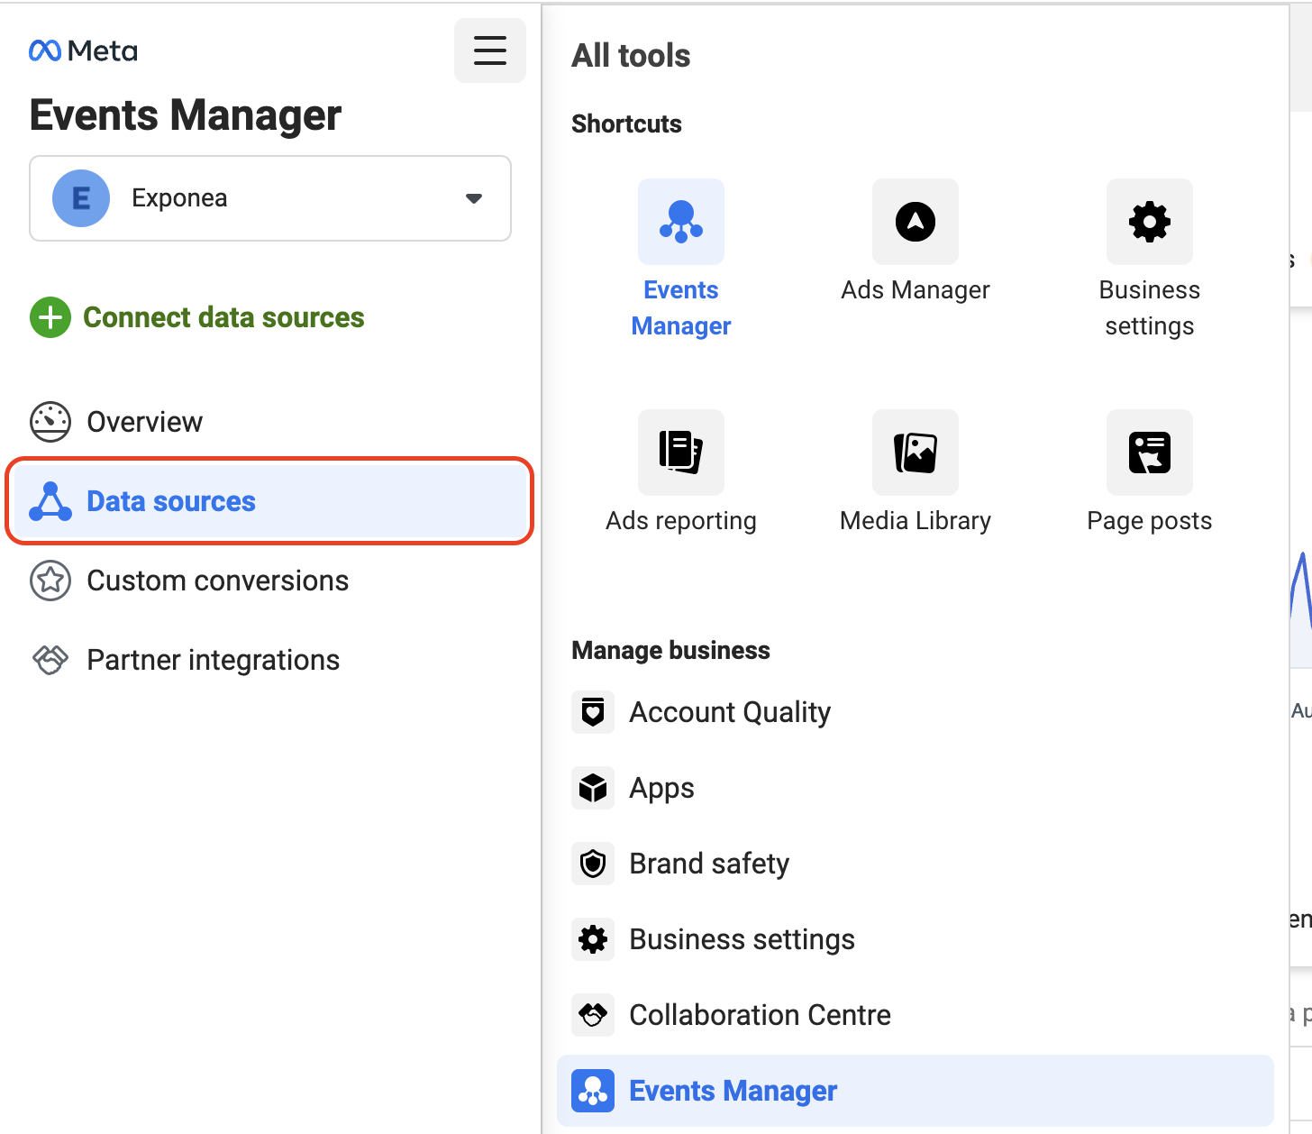The width and height of the screenshot is (1312, 1134).
Task: Open Partner integrations
Action: click(x=213, y=660)
